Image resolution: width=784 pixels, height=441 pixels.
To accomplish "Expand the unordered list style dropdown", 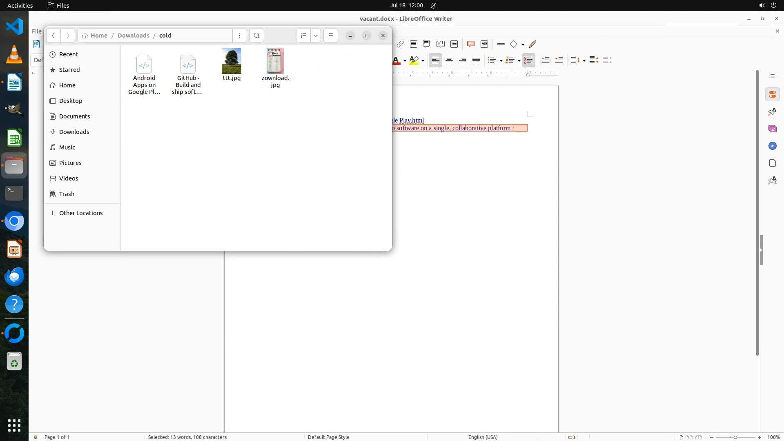I will click(x=501, y=60).
